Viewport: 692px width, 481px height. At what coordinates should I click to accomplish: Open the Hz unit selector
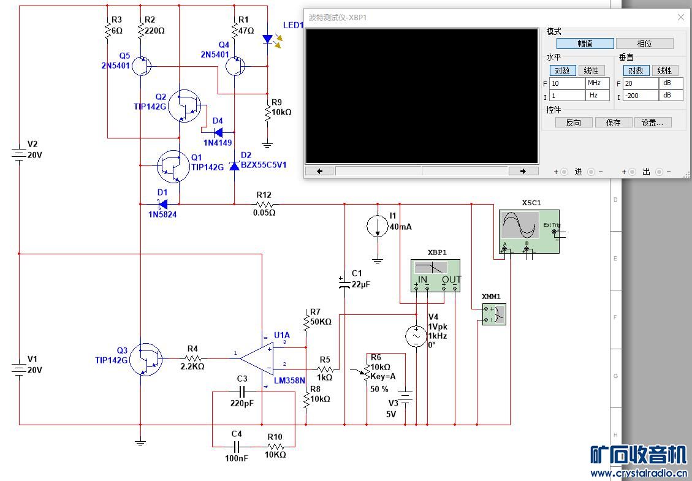(x=598, y=96)
